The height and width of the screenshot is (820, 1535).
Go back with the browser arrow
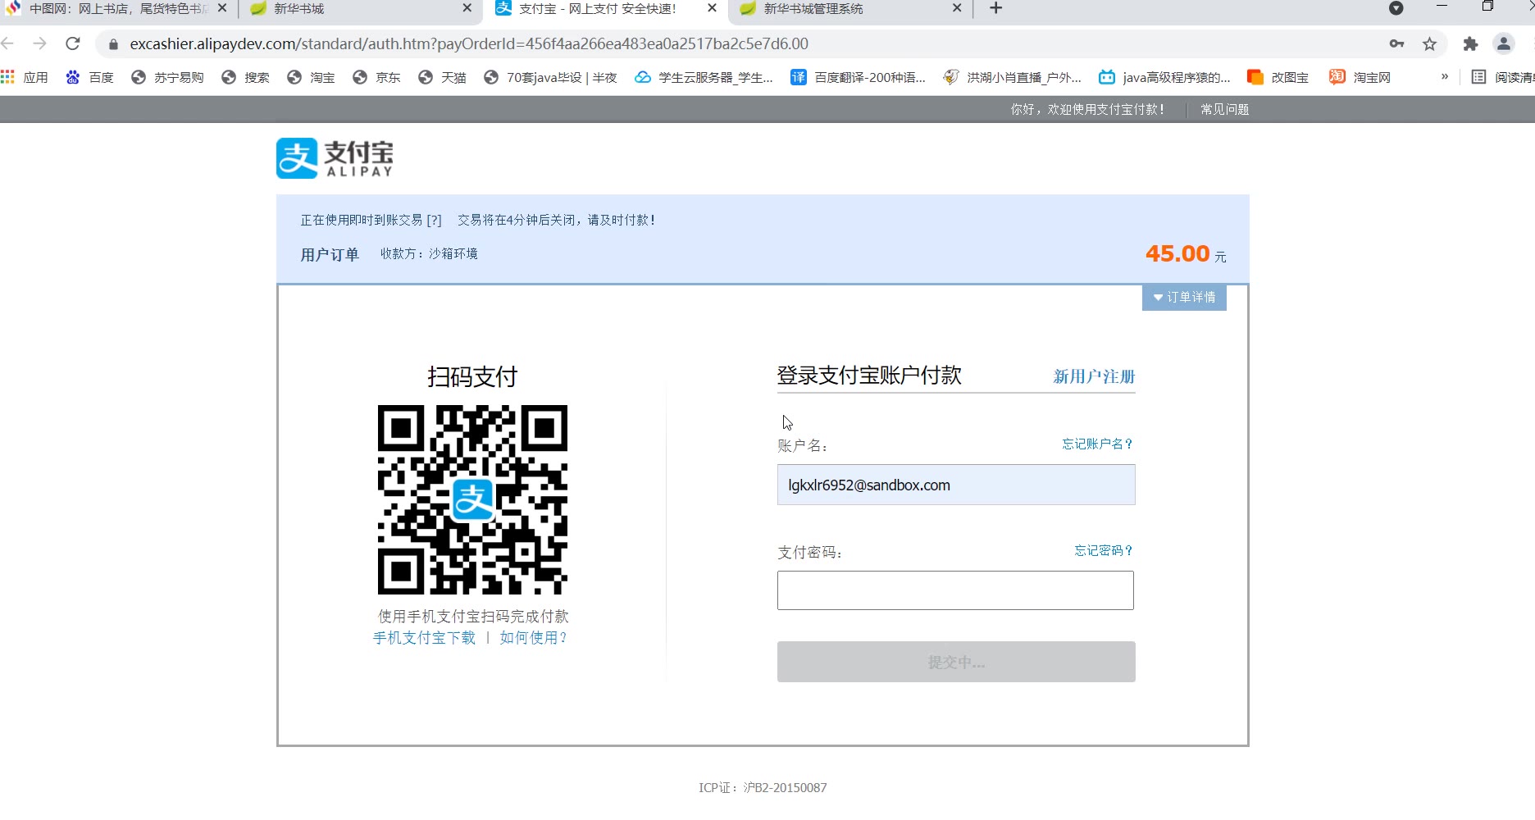[7, 43]
